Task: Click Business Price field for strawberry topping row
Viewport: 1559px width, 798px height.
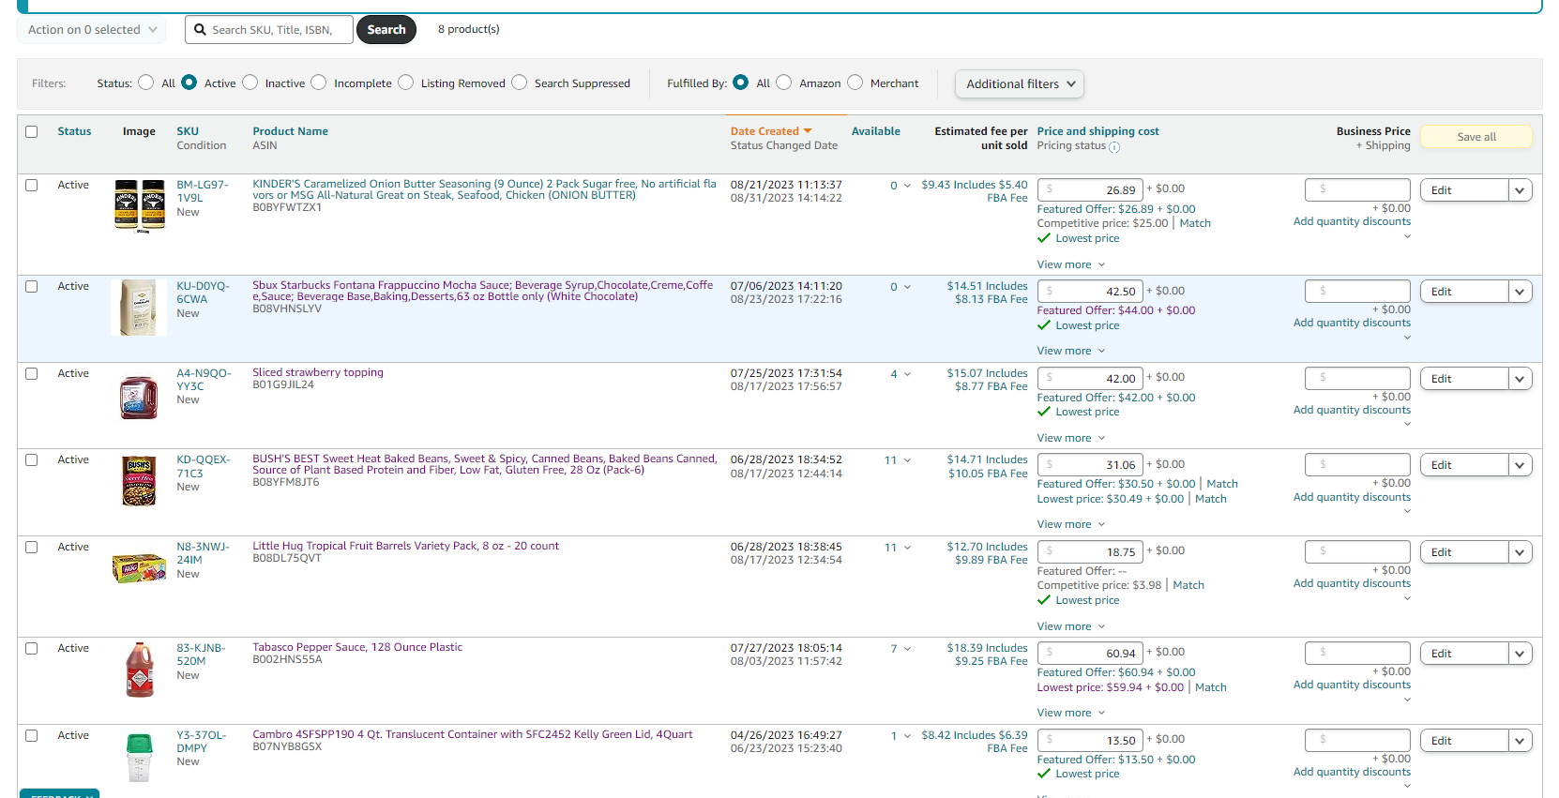Action: 1357,378
